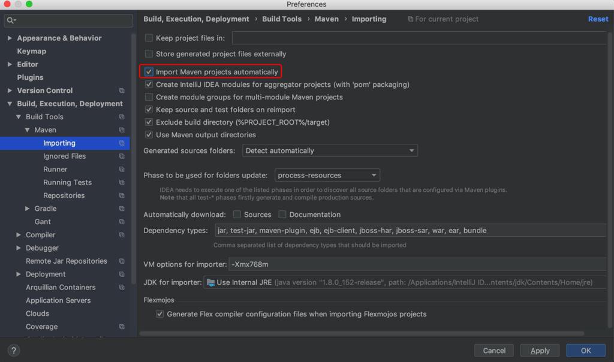Select Ignored Files under Maven
The image size is (614, 362).
65,156
